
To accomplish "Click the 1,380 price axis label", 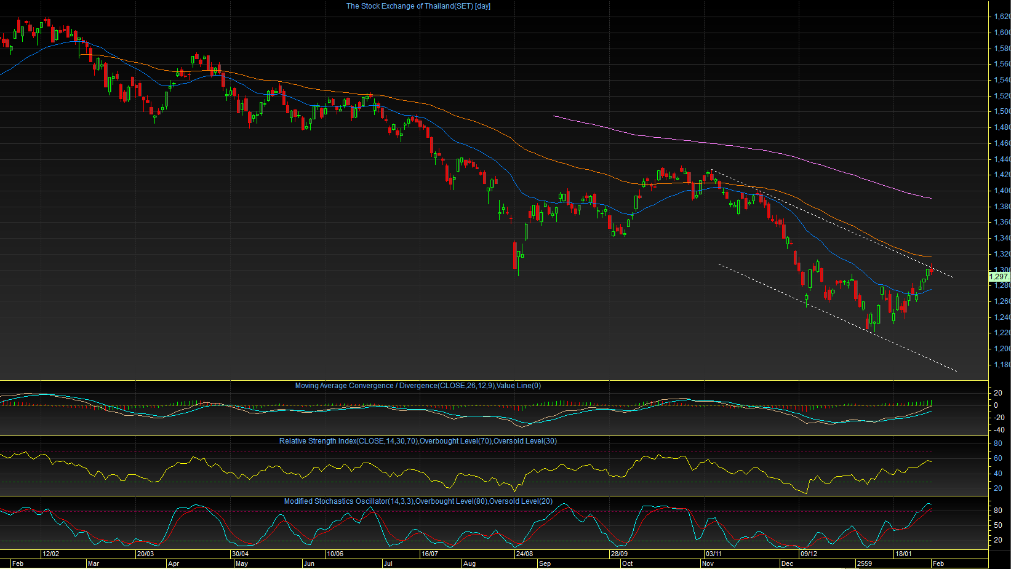I will click(x=1002, y=207).
